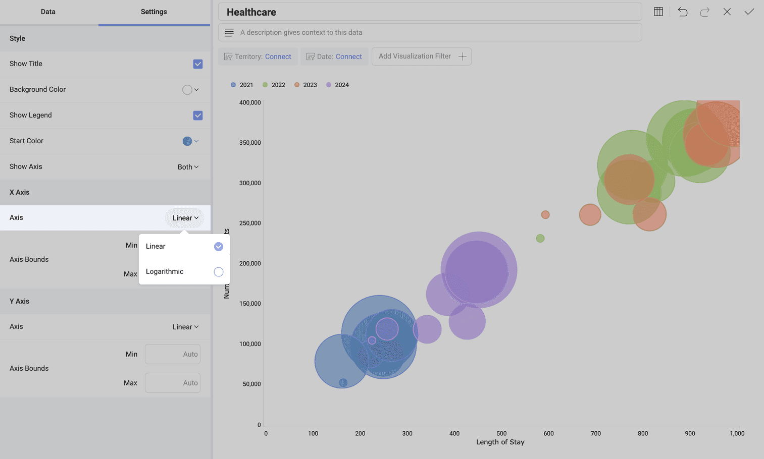This screenshot has height=459, width=764.
Task: Click the Style section header
Action: 105,38
